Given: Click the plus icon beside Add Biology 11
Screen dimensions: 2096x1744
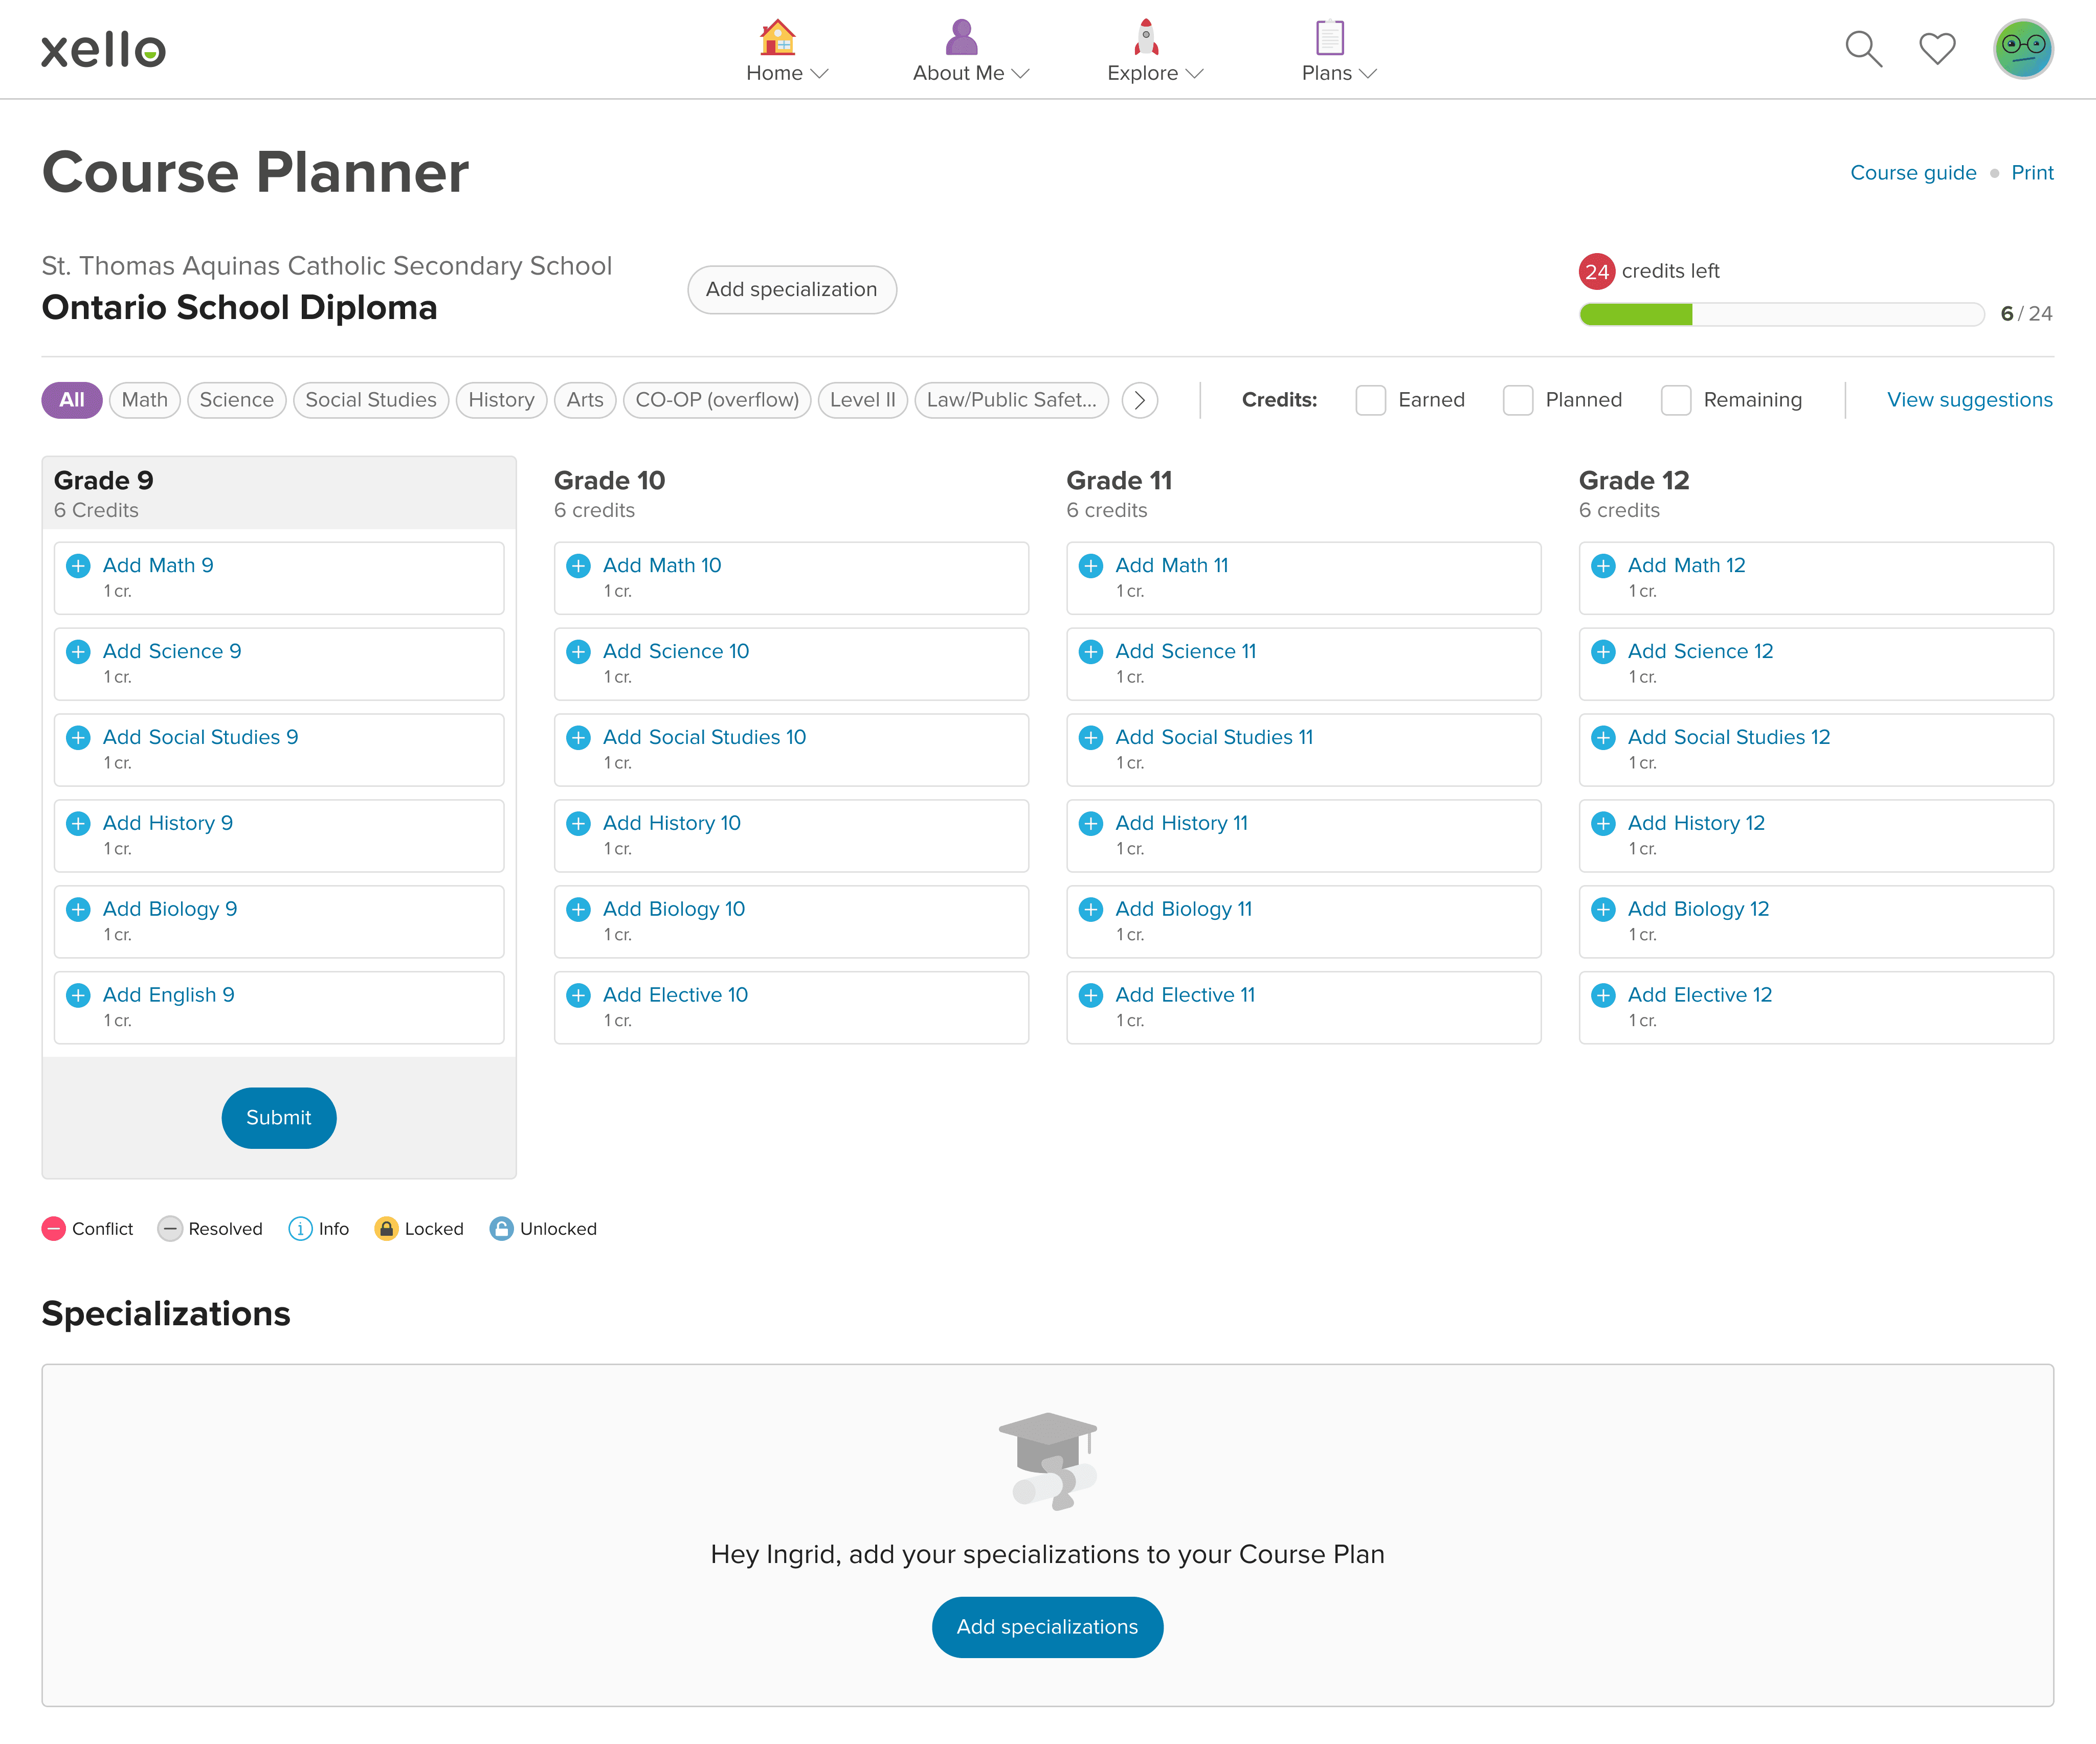Looking at the screenshot, I should [1091, 910].
